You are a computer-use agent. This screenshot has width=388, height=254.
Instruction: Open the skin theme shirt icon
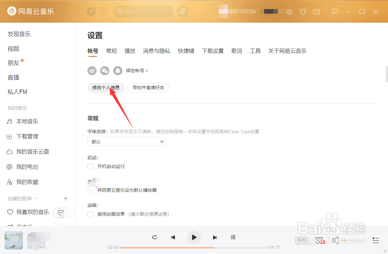(303, 12)
